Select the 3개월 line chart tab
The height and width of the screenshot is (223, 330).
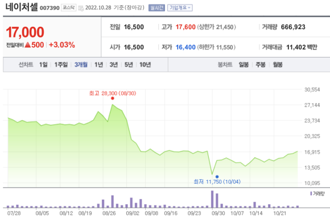click(x=81, y=65)
